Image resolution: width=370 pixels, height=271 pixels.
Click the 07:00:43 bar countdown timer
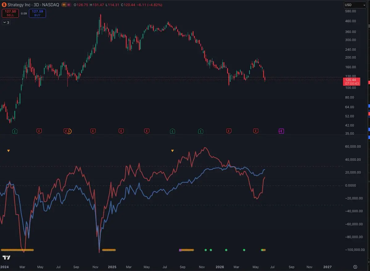(x=351, y=84)
